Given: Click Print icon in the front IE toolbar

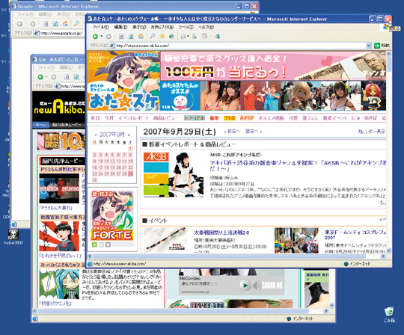Looking at the screenshot, I should pos(195,37).
